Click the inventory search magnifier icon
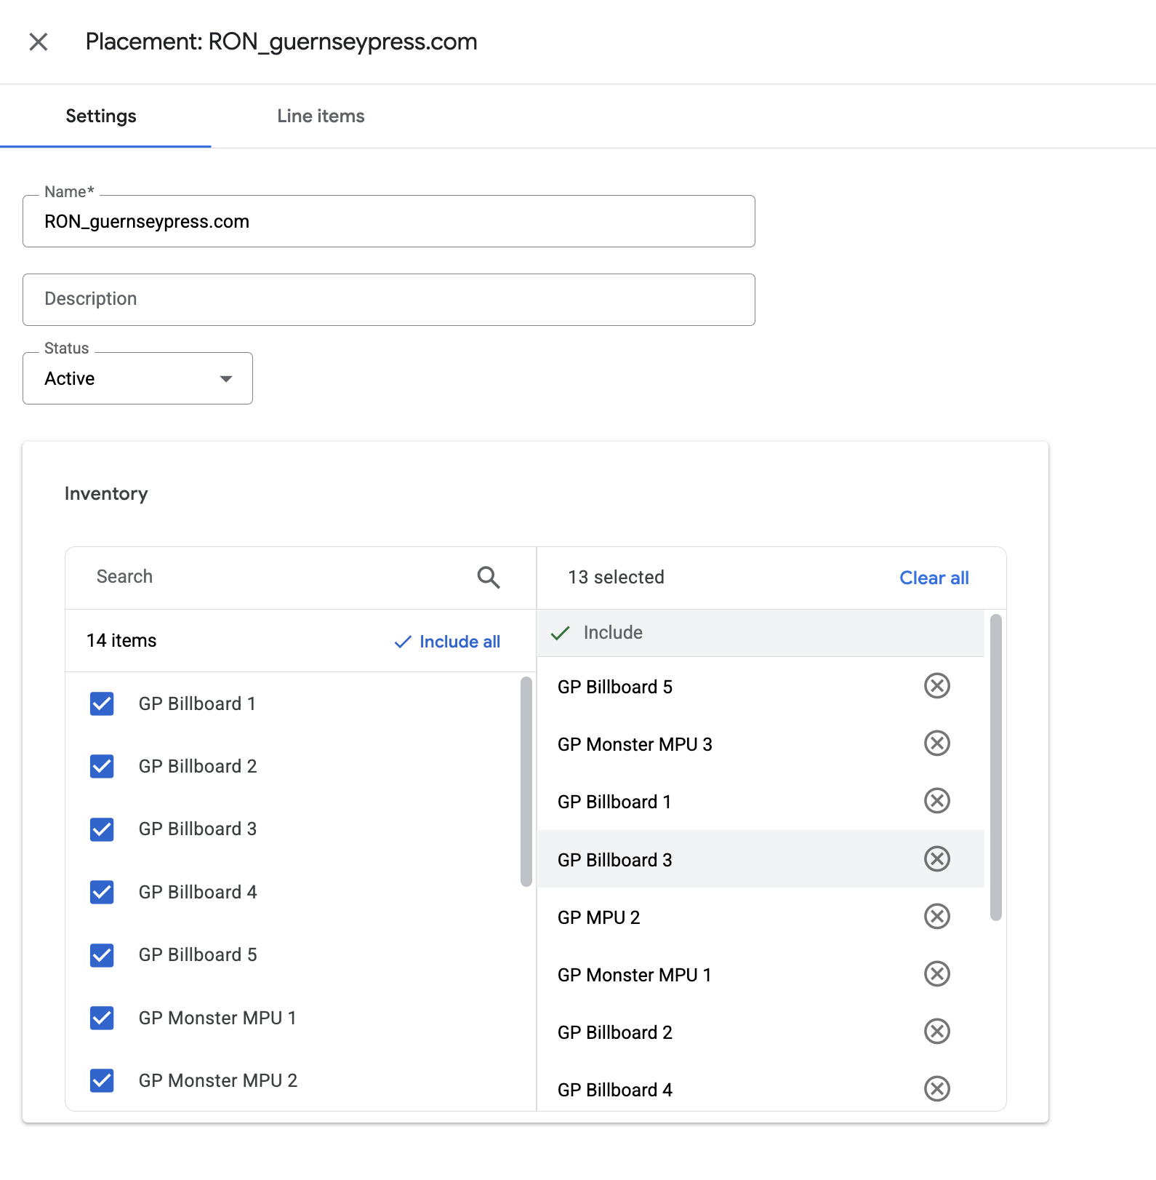 point(489,578)
